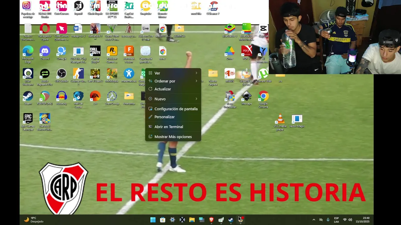Select the Call of Duty icon
Image resolution: width=401 pixels, height=225 pixels.
coord(95,54)
